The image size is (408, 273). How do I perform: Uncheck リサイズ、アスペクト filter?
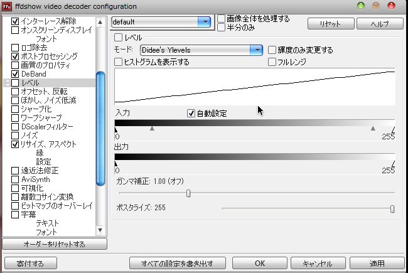click(15, 144)
